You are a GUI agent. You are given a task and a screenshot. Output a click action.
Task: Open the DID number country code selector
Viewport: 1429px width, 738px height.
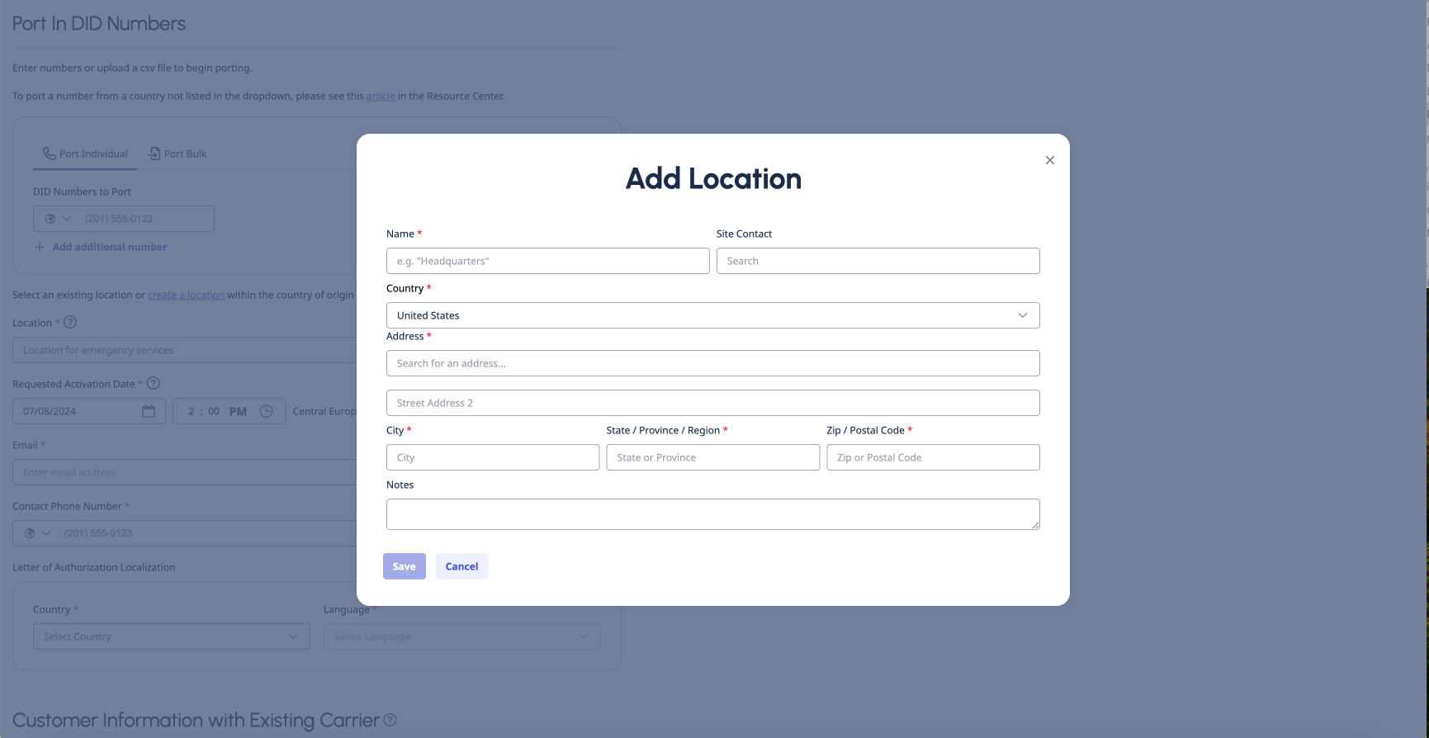[58, 219]
